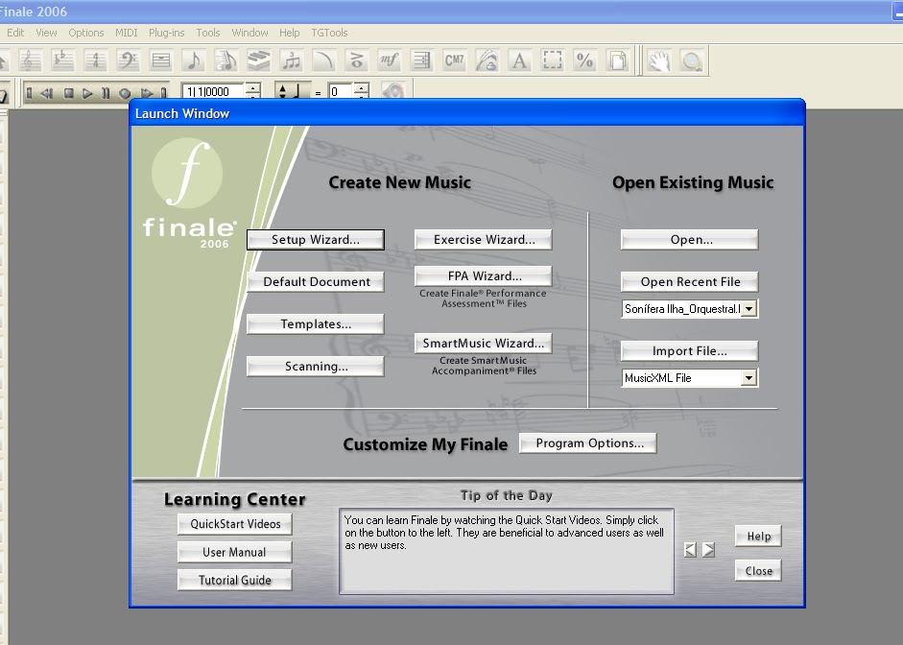The image size is (903, 645).
Task: Select the Clef tool (bass clef icon)
Action: click(128, 60)
